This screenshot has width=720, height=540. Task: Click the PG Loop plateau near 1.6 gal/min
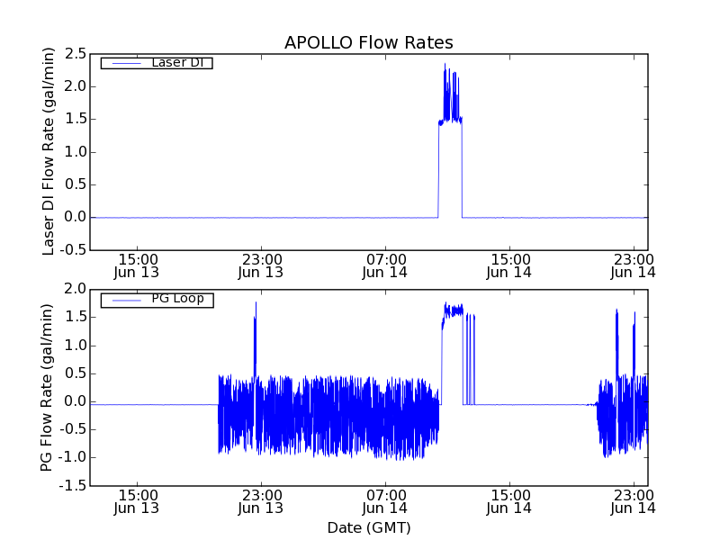click(454, 310)
